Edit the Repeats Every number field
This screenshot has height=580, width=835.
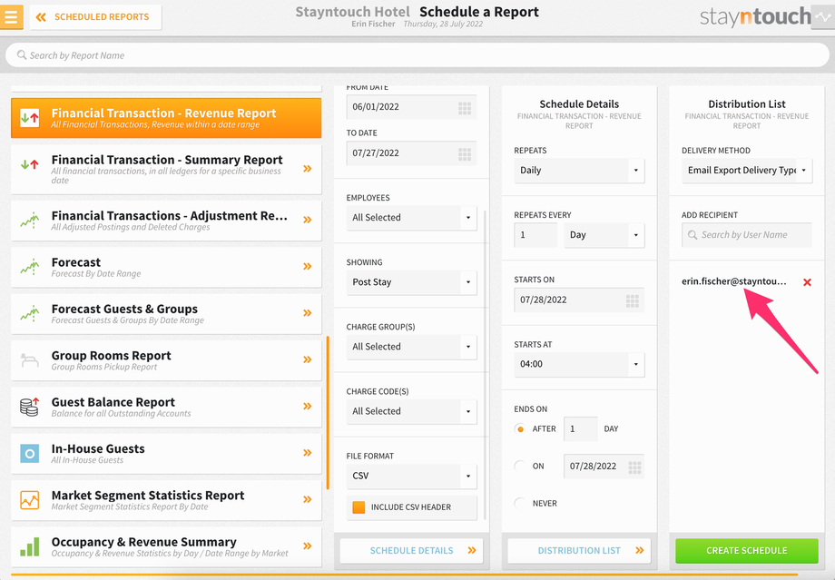pos(535,235)
